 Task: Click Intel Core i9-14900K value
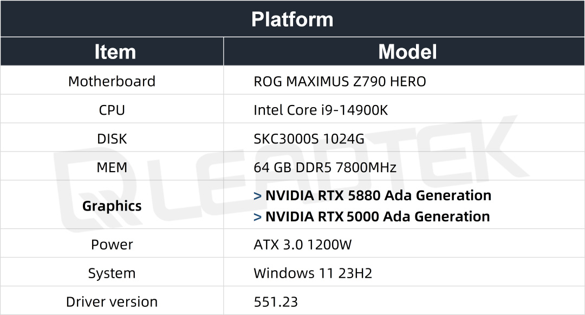click(x=321, y=110)
